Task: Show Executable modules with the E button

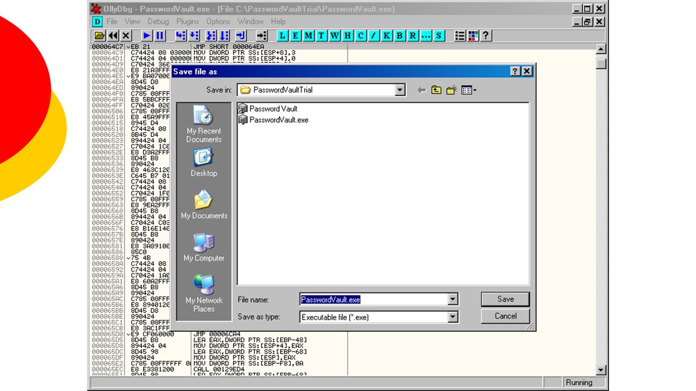Action: tap(295, 36)
